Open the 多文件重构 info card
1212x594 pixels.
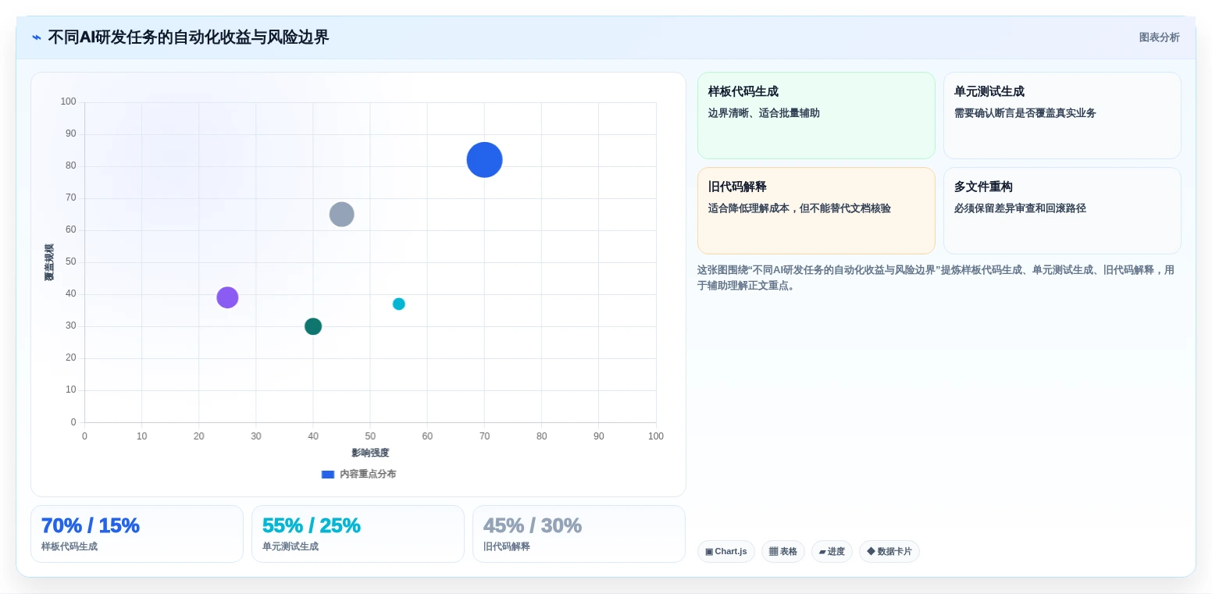(1062, 211)
